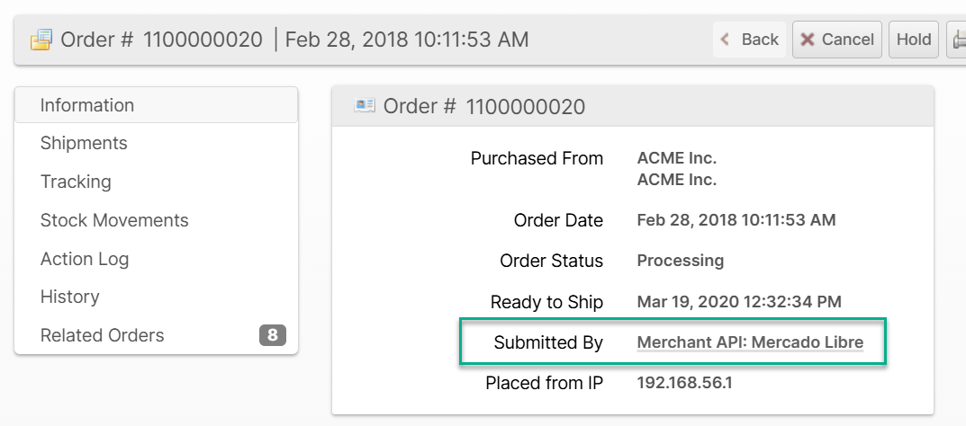Click the ID card icon in the order panel header
This screenshot has width=966, height=426.
pos(365,106)
